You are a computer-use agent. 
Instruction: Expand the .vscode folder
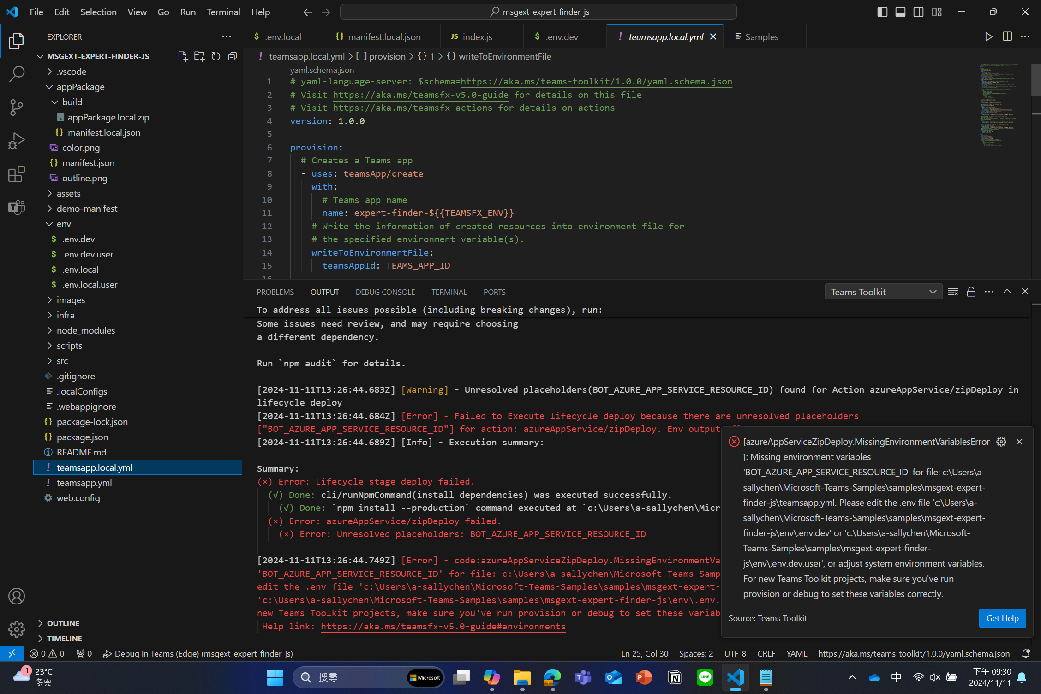tap(138, 72)
